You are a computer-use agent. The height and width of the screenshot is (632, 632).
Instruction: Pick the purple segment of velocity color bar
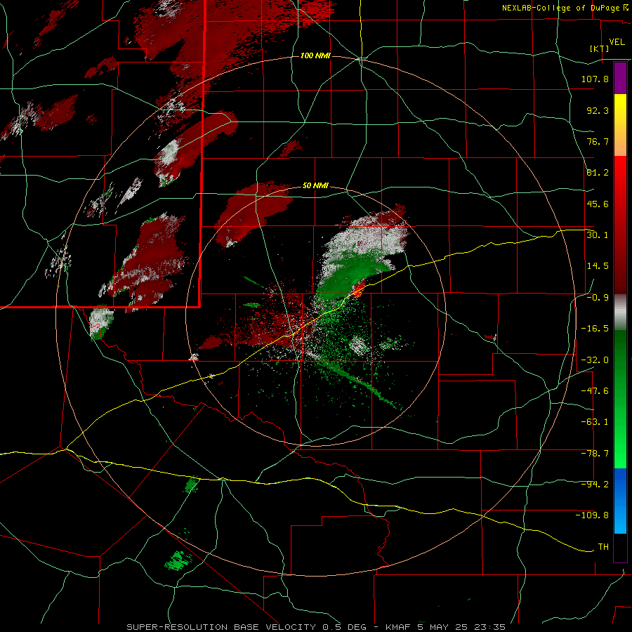tap(620, 78)
